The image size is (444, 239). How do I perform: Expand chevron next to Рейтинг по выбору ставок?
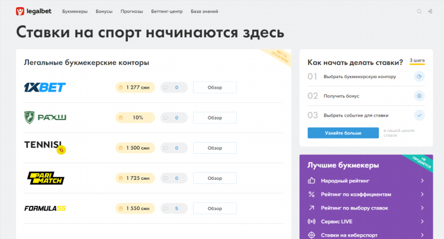tap(422, 208)
